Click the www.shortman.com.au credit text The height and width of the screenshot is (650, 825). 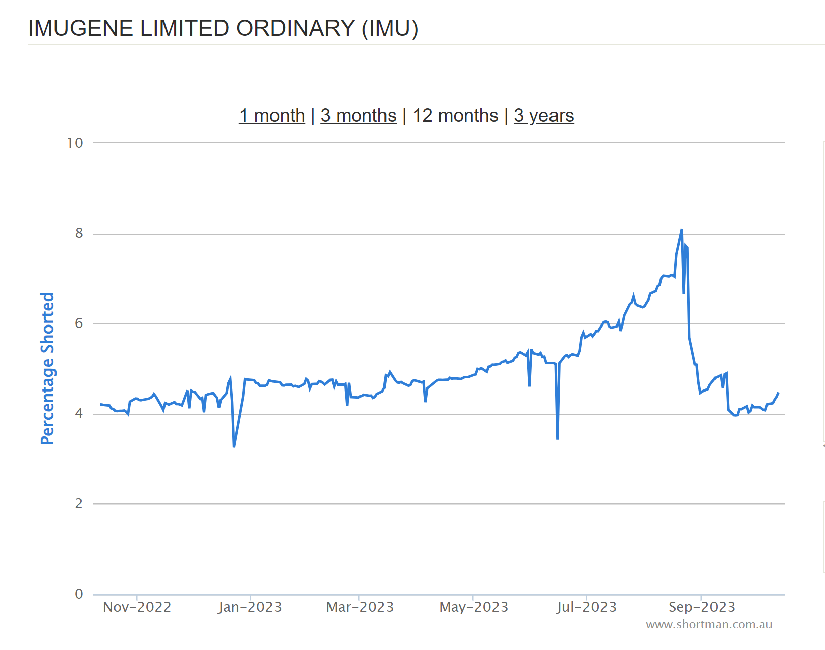[x=709, y=625]
